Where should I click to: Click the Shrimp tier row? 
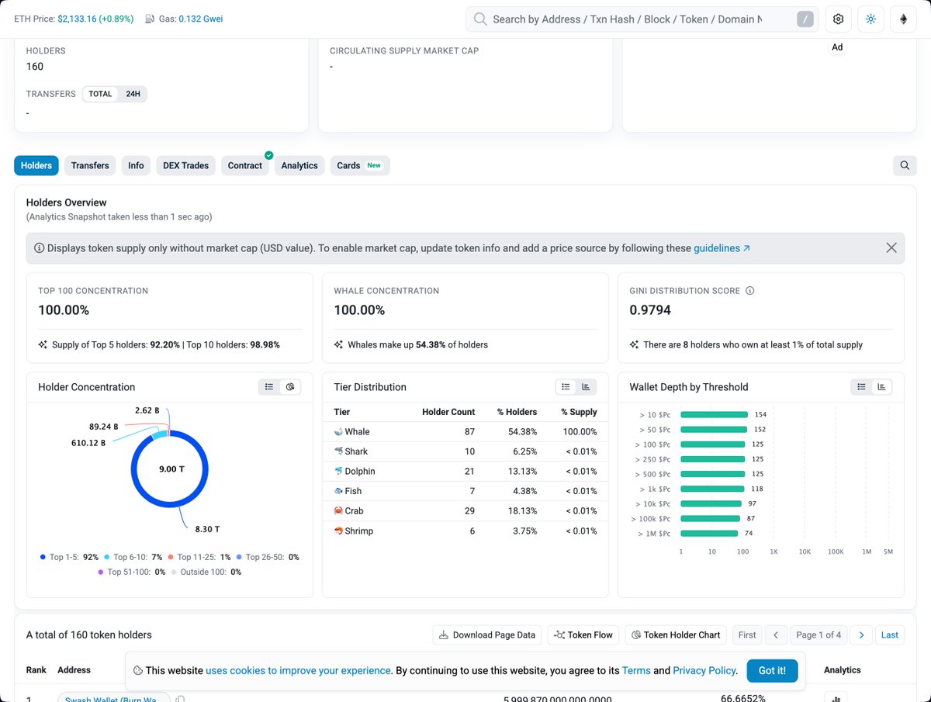tap(465, 531)
